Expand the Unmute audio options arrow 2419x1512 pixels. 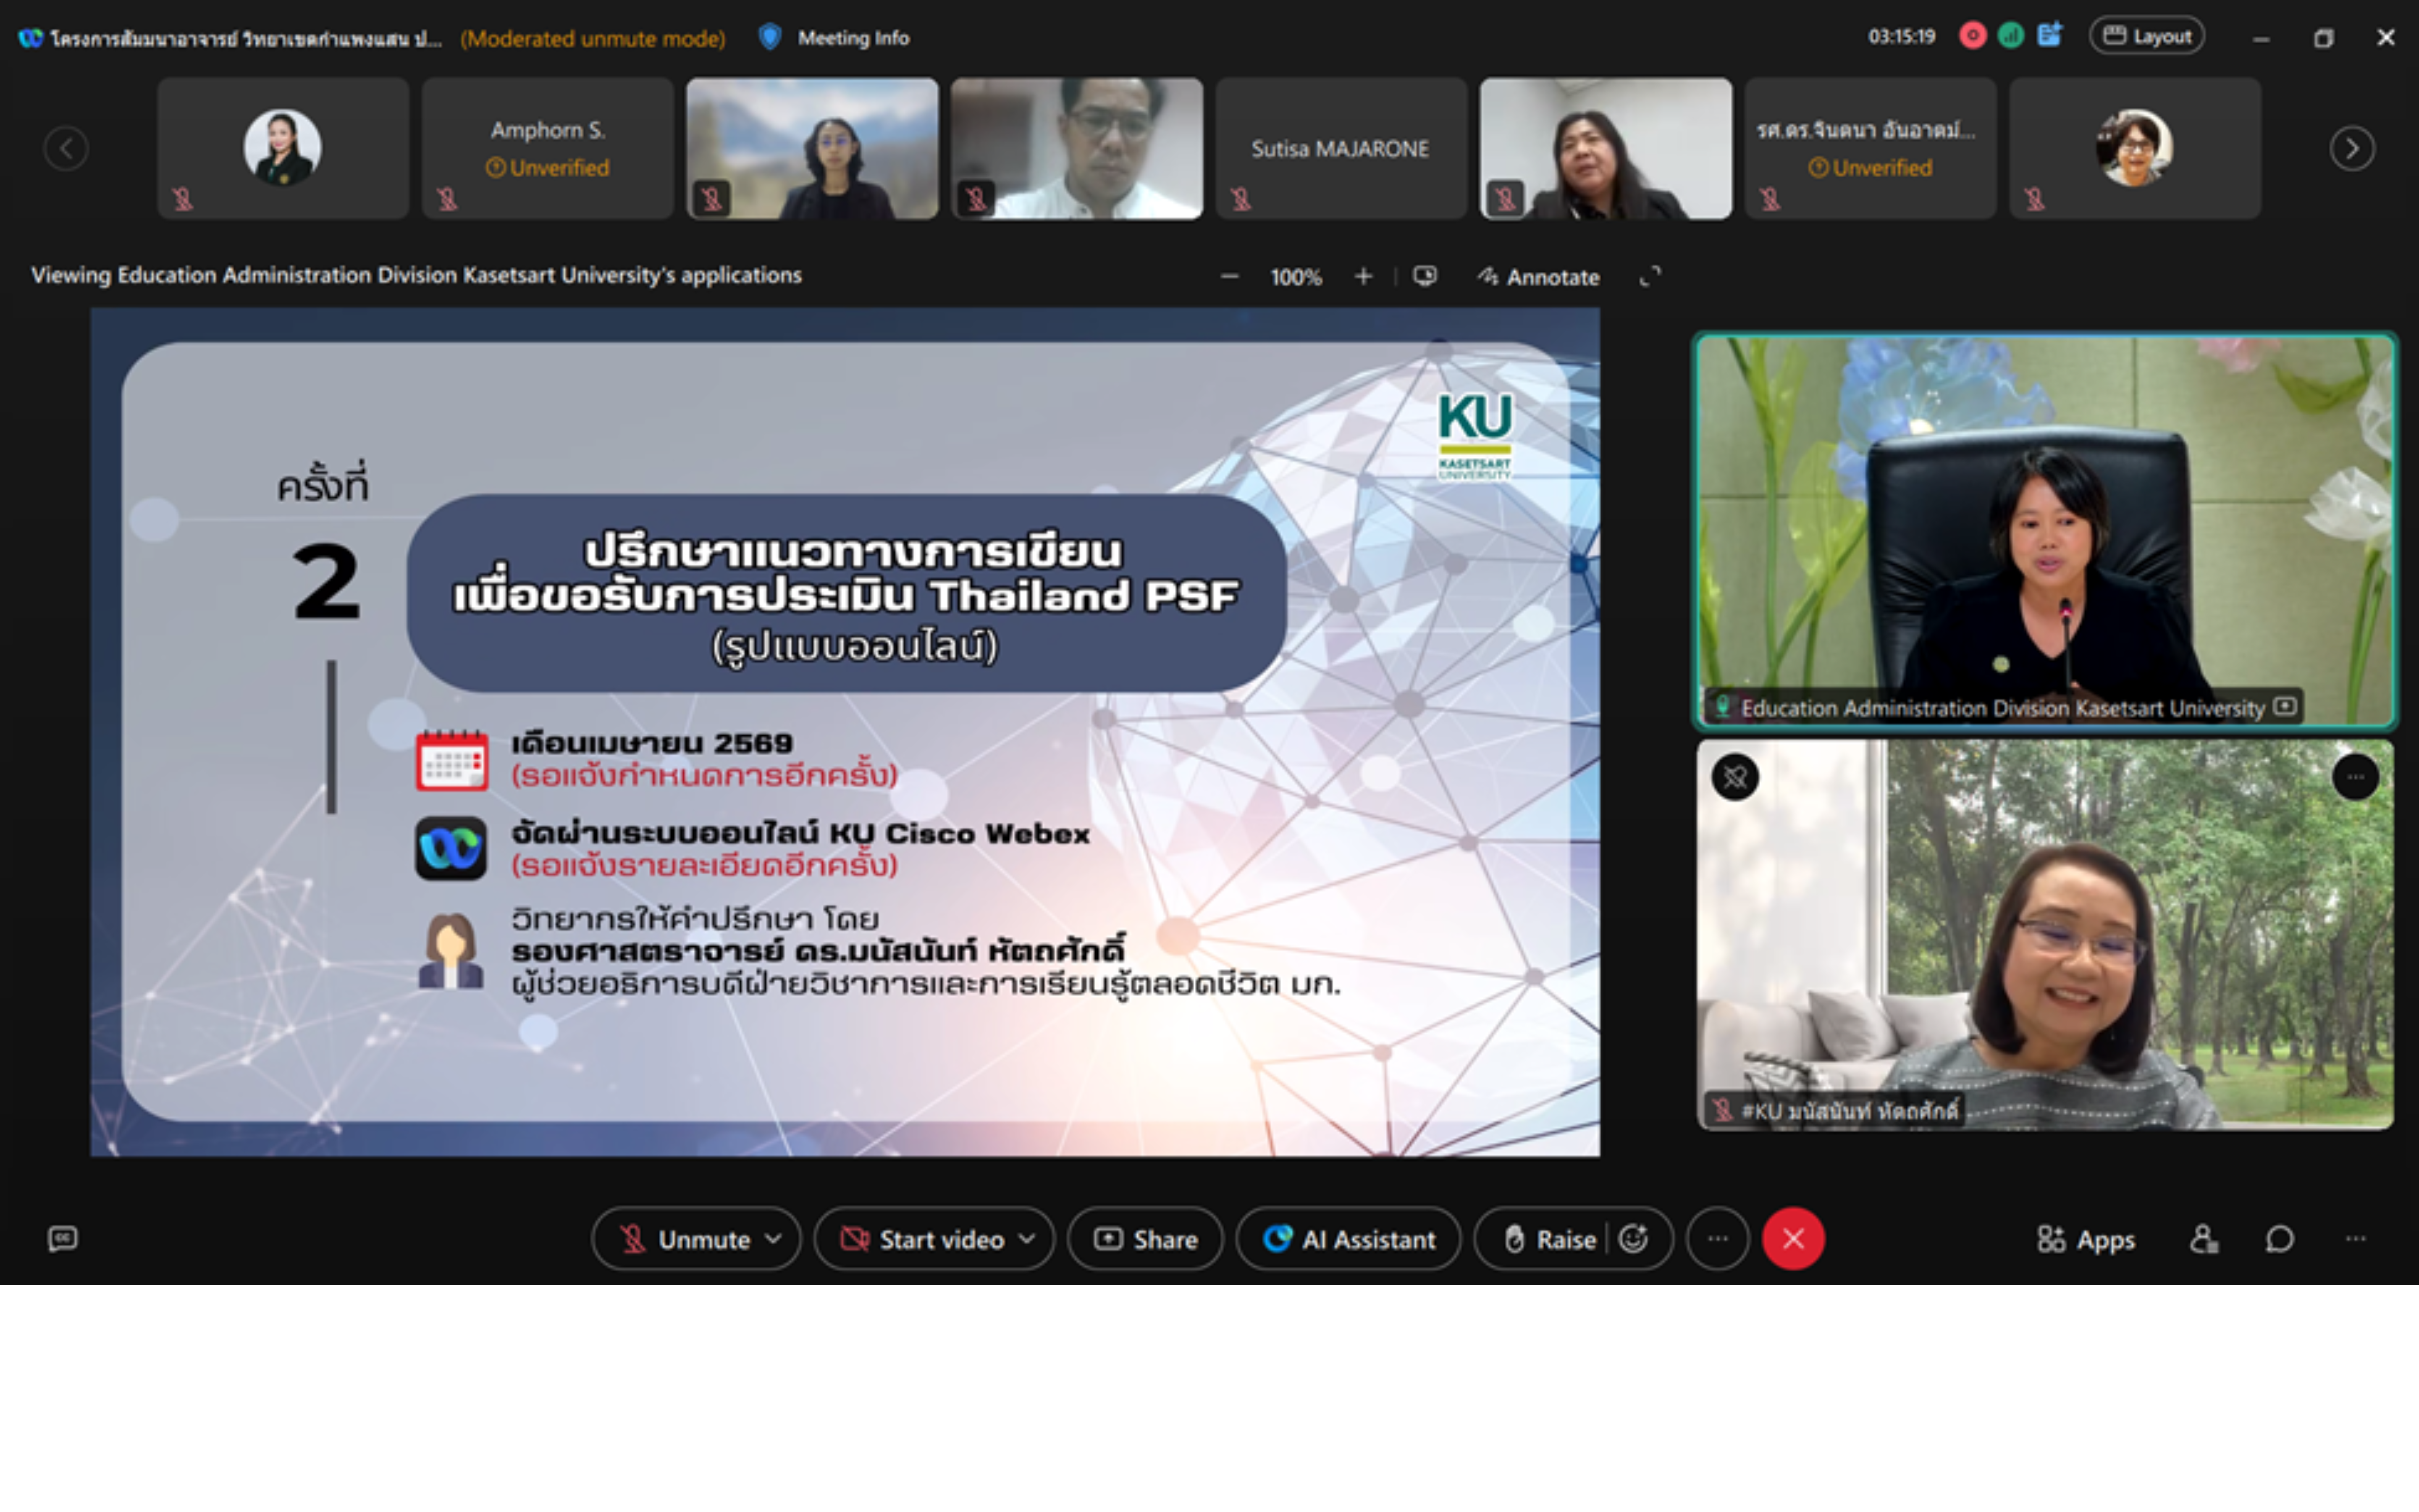tap(774, 1239)
